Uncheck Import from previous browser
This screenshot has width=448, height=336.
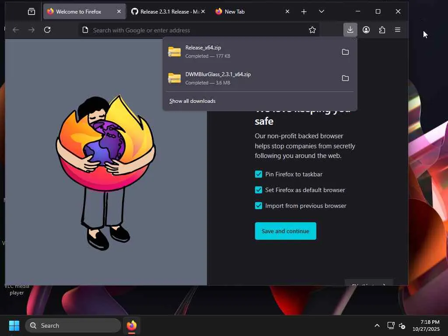point(259,206)
